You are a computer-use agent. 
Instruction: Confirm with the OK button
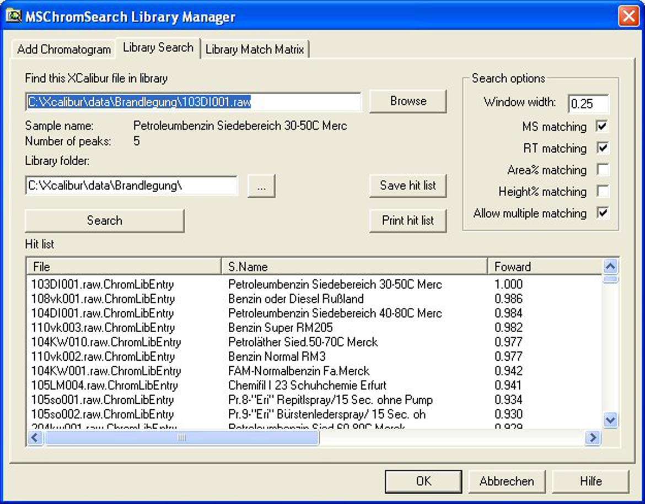point(423,481)
